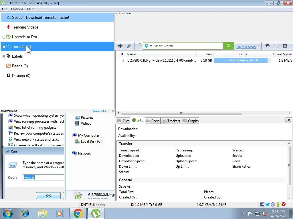
Task: Sort by the Down Speed column header
Action: 282,54
